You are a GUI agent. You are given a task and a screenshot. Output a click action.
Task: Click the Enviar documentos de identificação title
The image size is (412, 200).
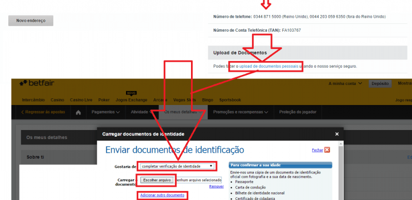pos(174,150)
